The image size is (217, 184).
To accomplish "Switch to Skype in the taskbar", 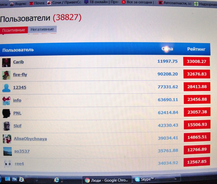I will pyautogui.click(x=146, y=180).
